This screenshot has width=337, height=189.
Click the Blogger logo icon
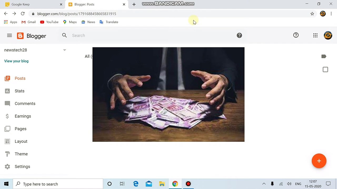pos(20,36)
